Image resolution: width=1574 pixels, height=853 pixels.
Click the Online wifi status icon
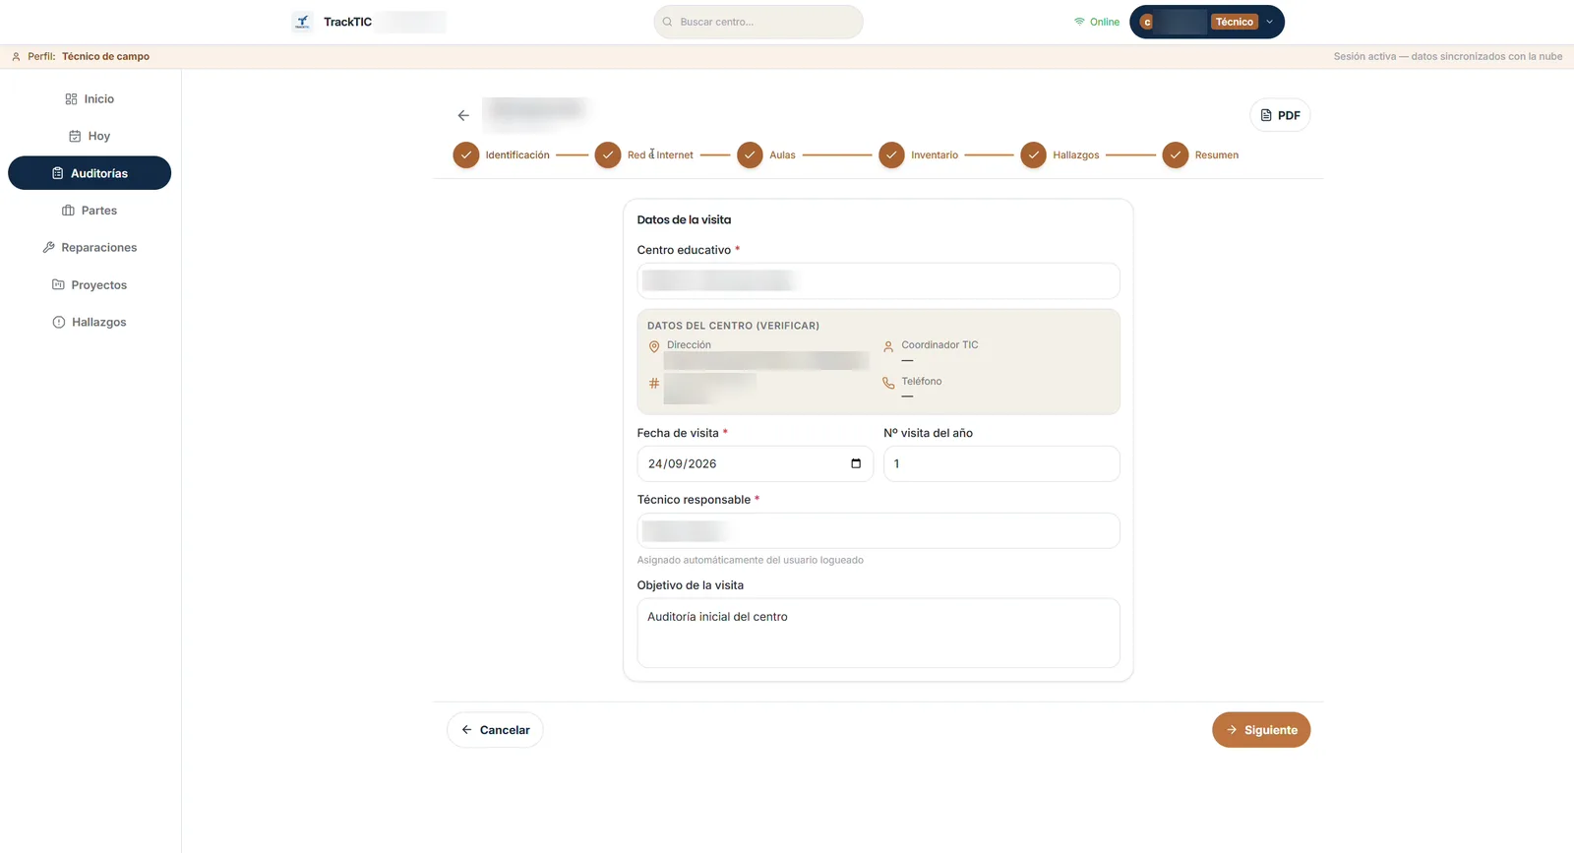click(x=1079, y=22)
